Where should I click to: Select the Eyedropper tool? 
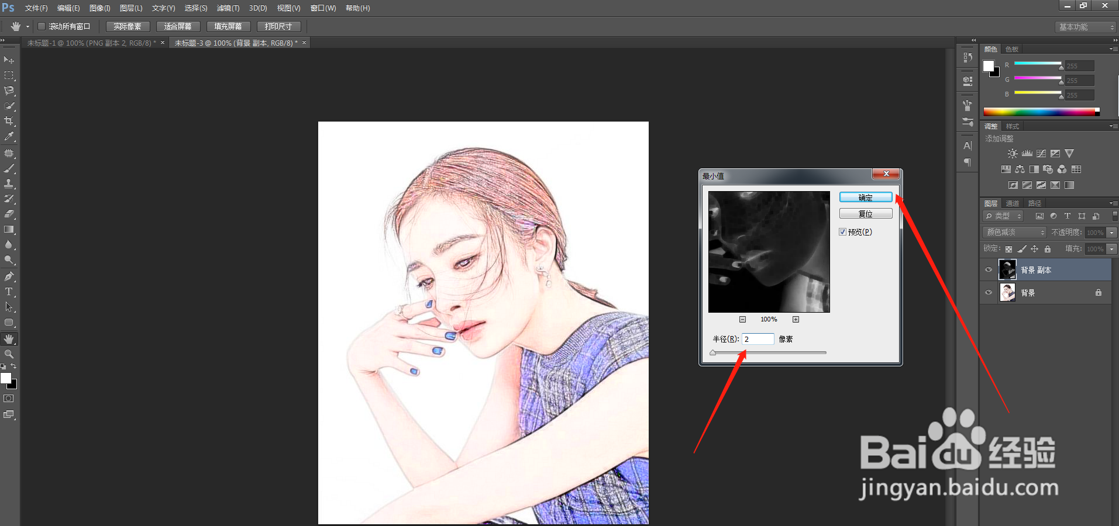9,136
